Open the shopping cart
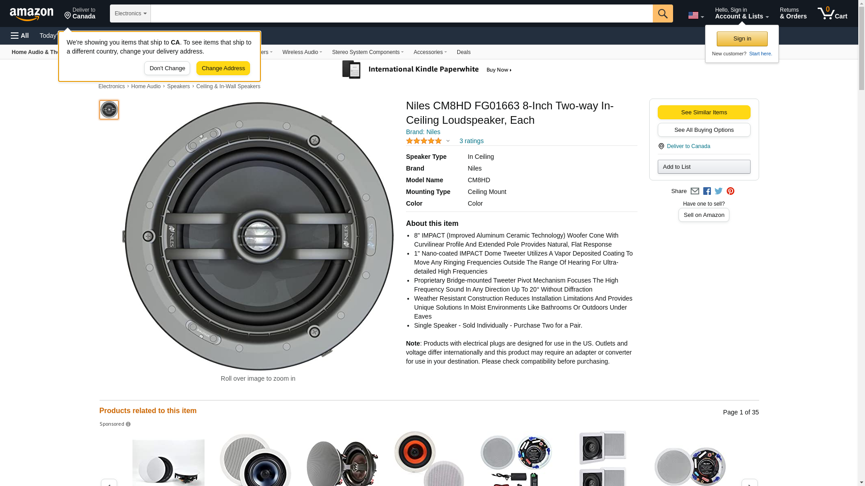The width and height of the screenshot is (865, 486). [832, 13]
